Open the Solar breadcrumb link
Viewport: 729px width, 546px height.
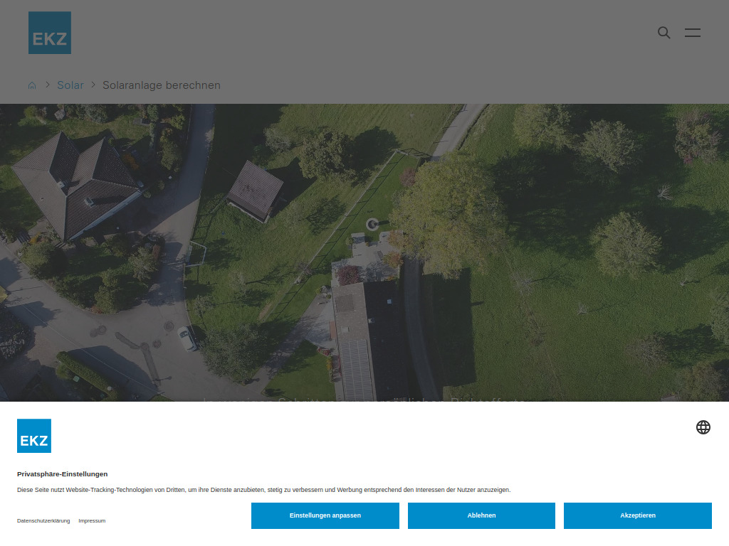[70, 85]
